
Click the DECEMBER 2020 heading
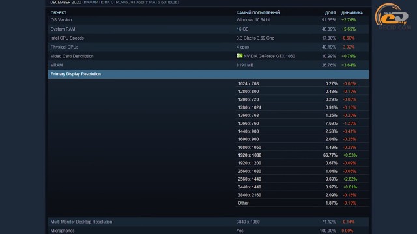66,2
